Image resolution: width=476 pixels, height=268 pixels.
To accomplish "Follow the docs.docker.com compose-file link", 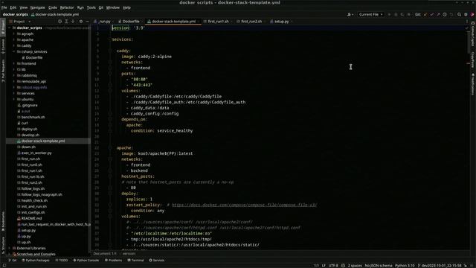I will [x=244, y=205].
